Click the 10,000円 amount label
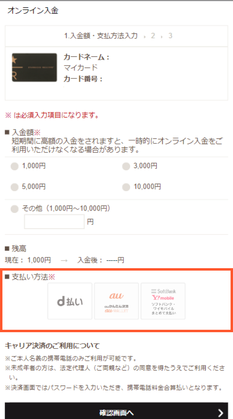This screenshot has width=233, height=419. tap(148, 187)
